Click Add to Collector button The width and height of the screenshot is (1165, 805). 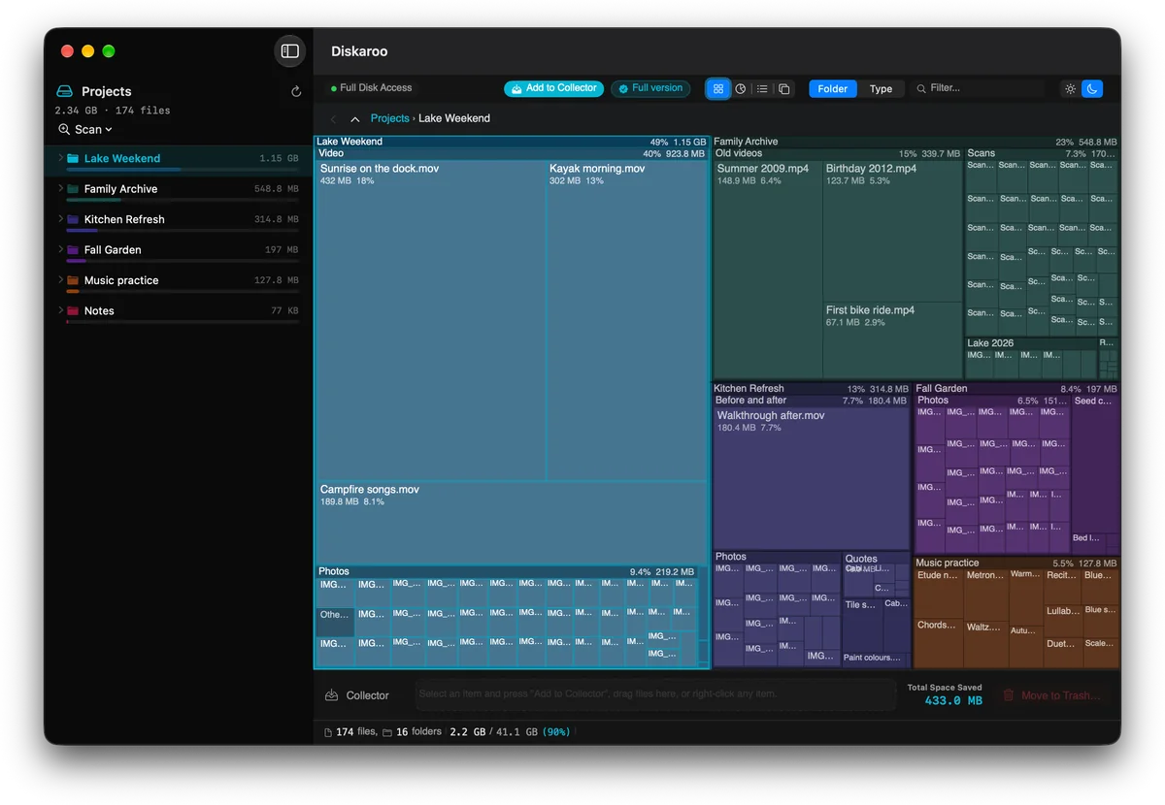click(x=553, y=88)
